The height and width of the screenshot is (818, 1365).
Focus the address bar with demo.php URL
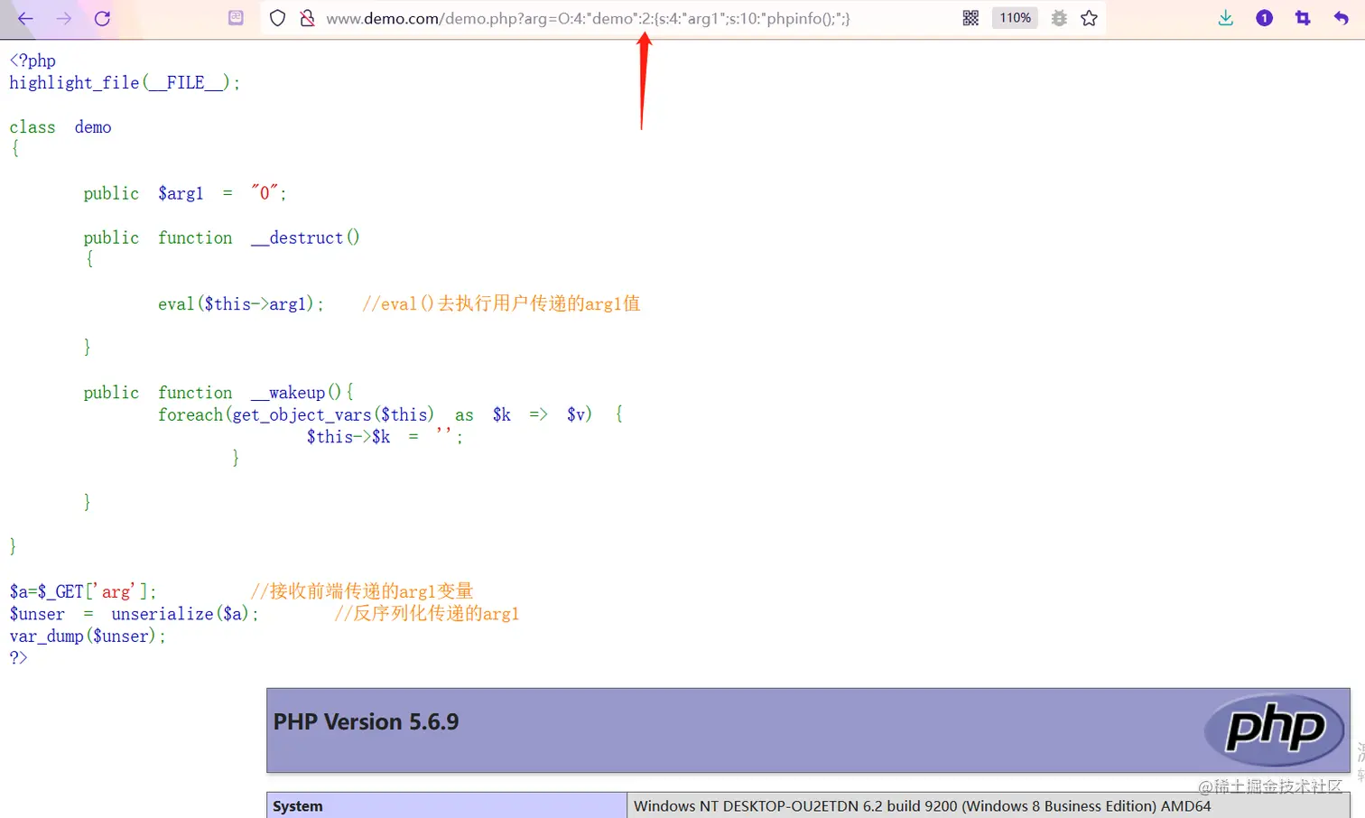point(588,18)
